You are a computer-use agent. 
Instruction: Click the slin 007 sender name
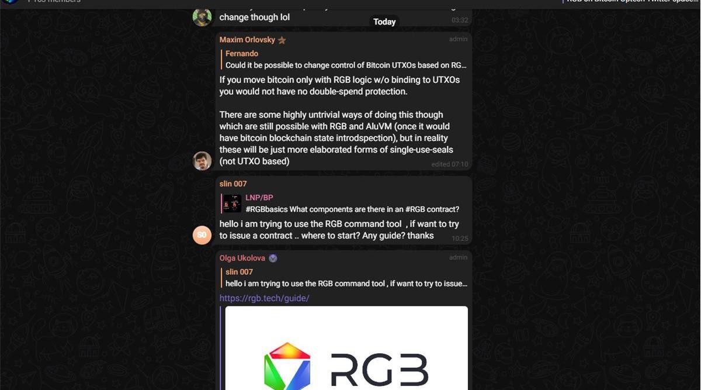click(x=233, y=184)
